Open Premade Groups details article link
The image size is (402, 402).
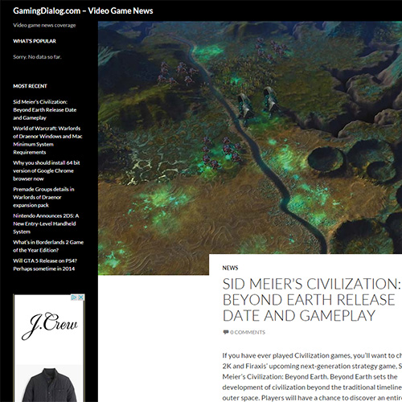point(43,197)
